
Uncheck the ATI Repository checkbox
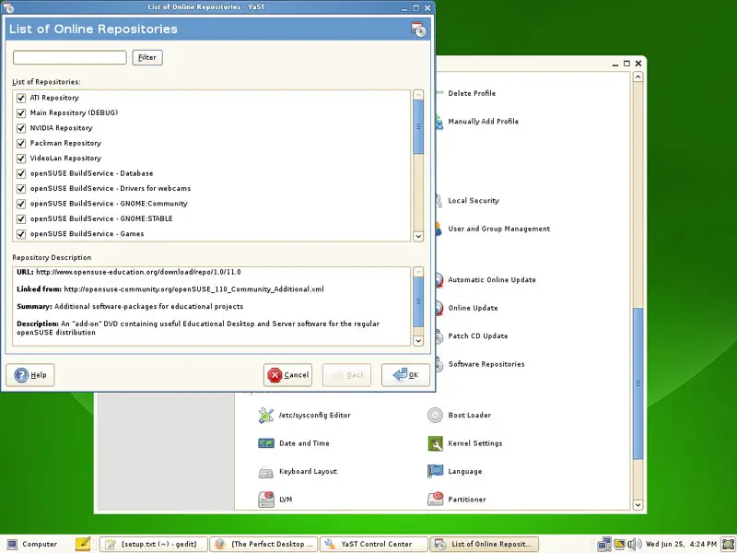(x=20, y=98)
